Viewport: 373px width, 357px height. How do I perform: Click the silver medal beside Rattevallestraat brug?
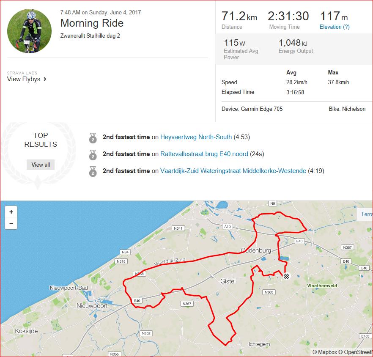tap(93, 155)
